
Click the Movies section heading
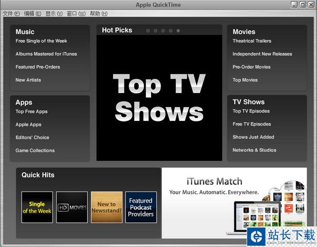click(244, 32)
